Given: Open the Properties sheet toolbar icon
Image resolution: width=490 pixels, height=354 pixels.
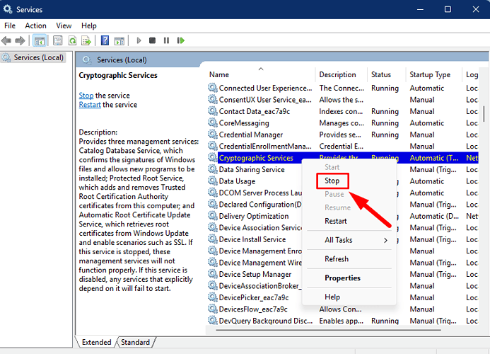Looking at the screenshot, I should (x=57, y=40).
